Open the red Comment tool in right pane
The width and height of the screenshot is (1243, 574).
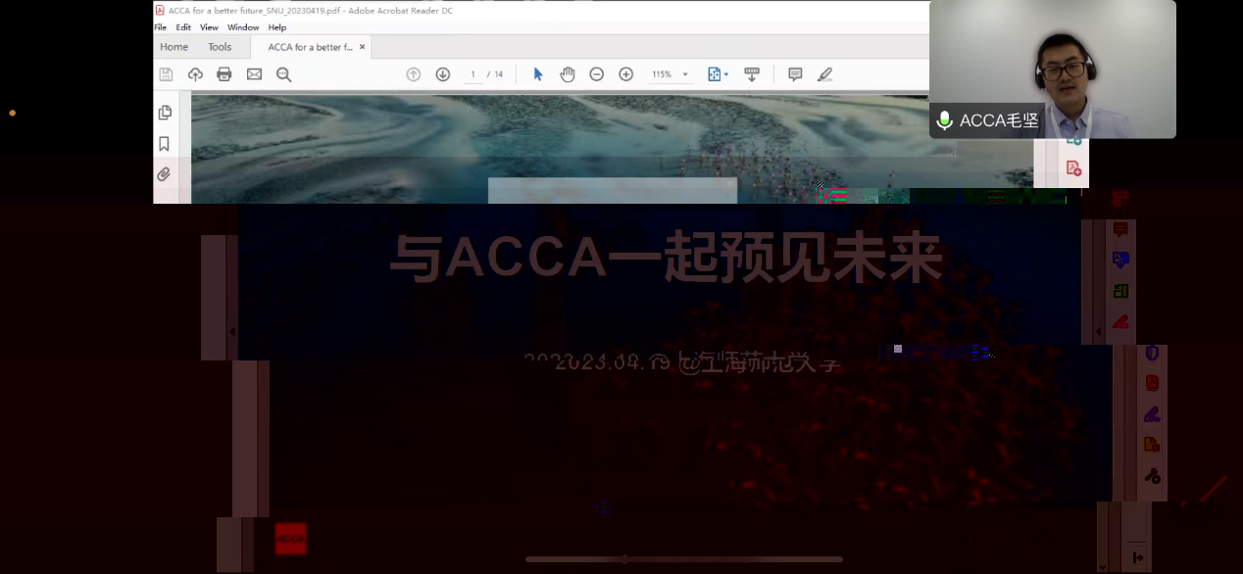[1120, 229]
